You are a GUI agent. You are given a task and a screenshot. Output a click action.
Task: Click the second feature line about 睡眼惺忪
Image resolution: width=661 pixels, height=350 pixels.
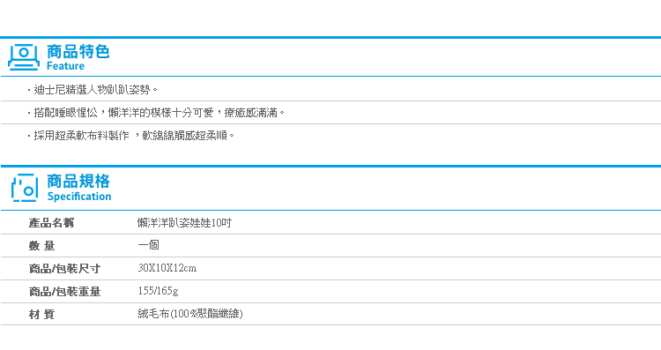tap(156, 113)
